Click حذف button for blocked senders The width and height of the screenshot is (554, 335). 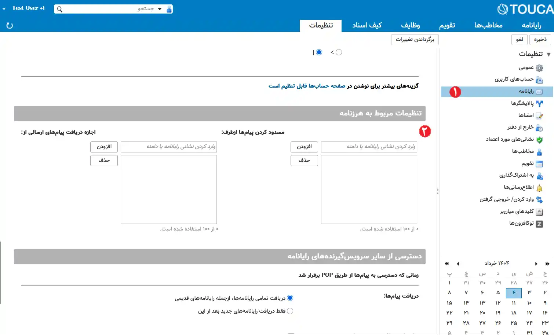[304, 161]
